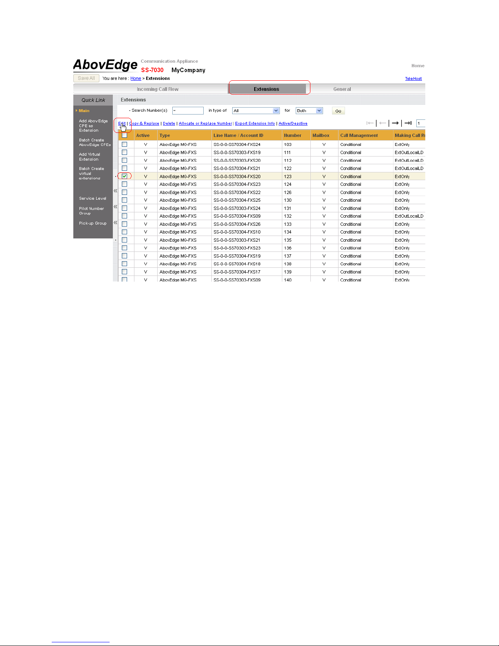Image resolution: width=499 pixels, height=646 pixels.
Task: Go to the next page arrow
Action: 395,123
